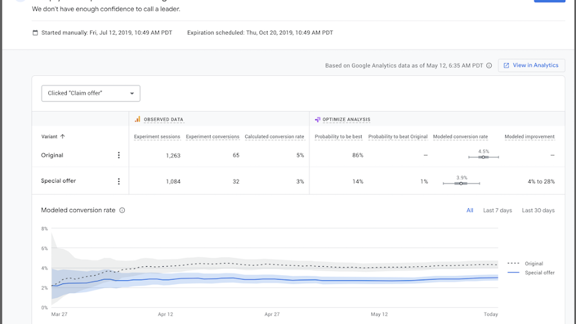Click the Special offer 3.9% range bar
Screen dimensions: 576x324
(x=461, y=183)
